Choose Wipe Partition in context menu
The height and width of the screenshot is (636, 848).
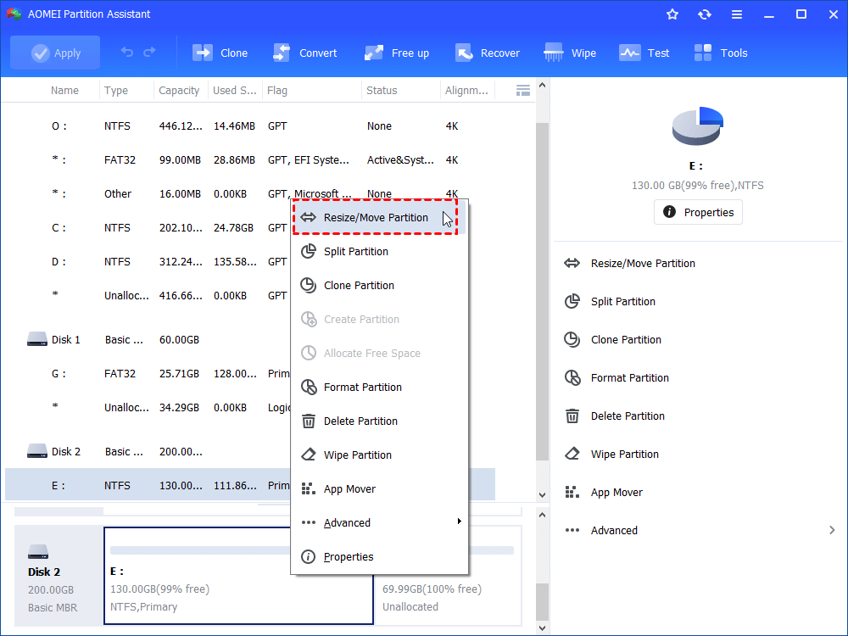pos(379,455)
